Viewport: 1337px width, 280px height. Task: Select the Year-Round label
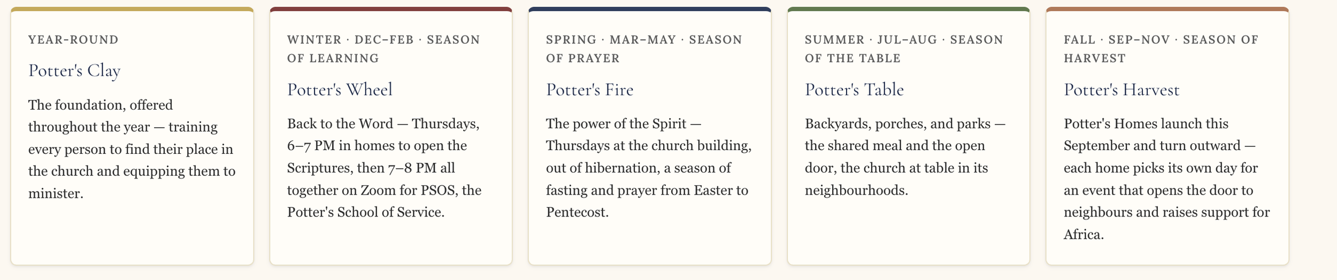[x=73, y=40]
